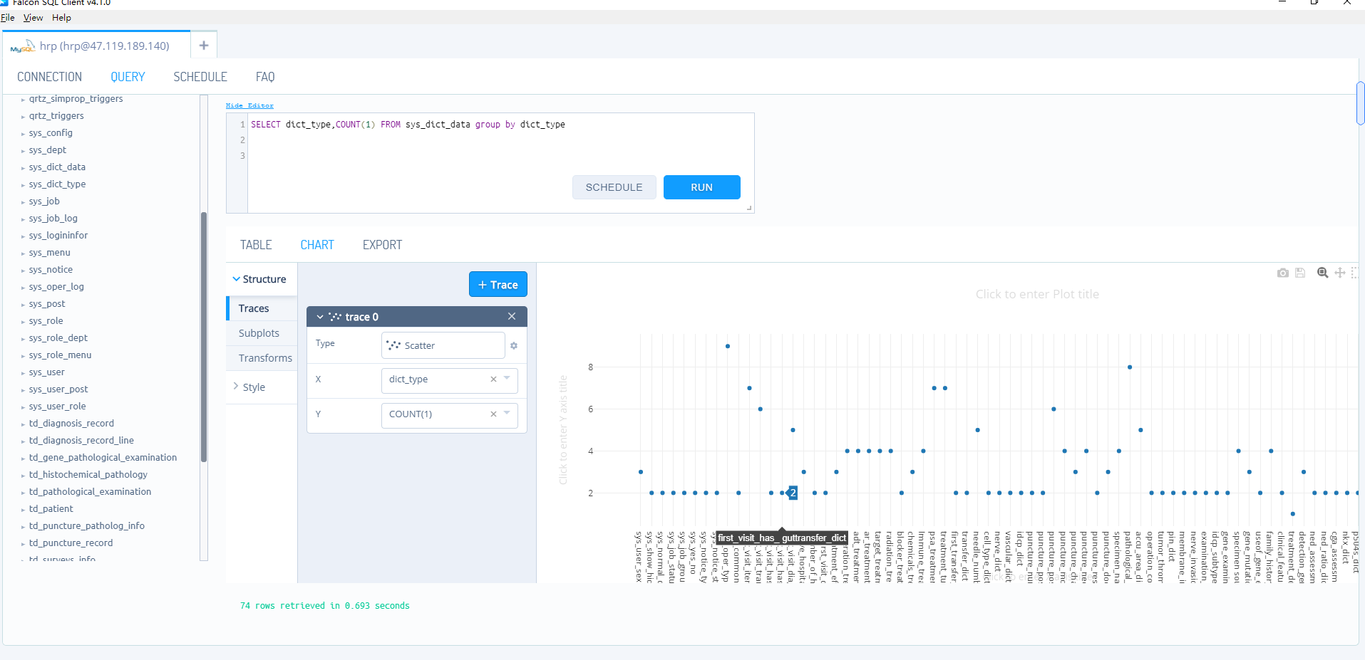Screen dimensions: 1365x660
Task: Open the SCHEDULE top navigation tab
Action: 200,77
